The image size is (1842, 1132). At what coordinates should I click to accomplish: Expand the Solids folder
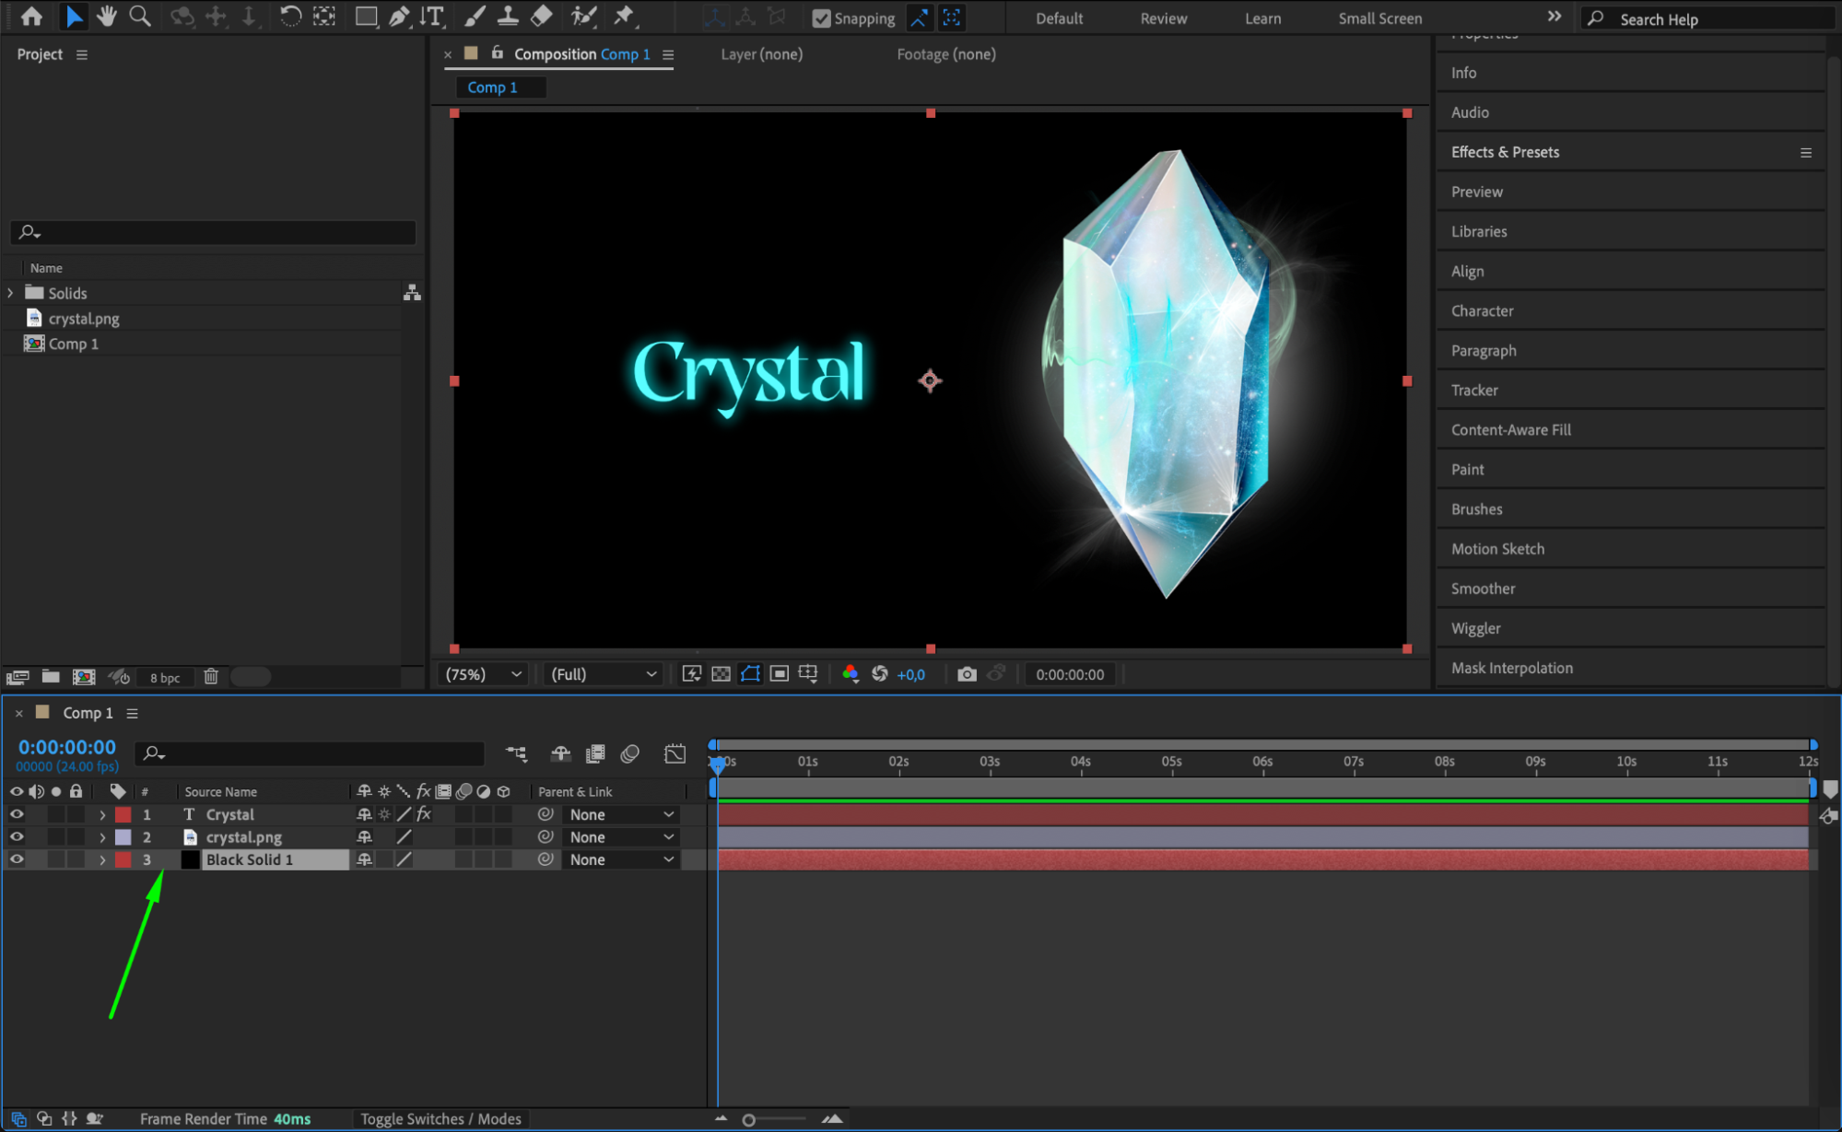[10, 293]
